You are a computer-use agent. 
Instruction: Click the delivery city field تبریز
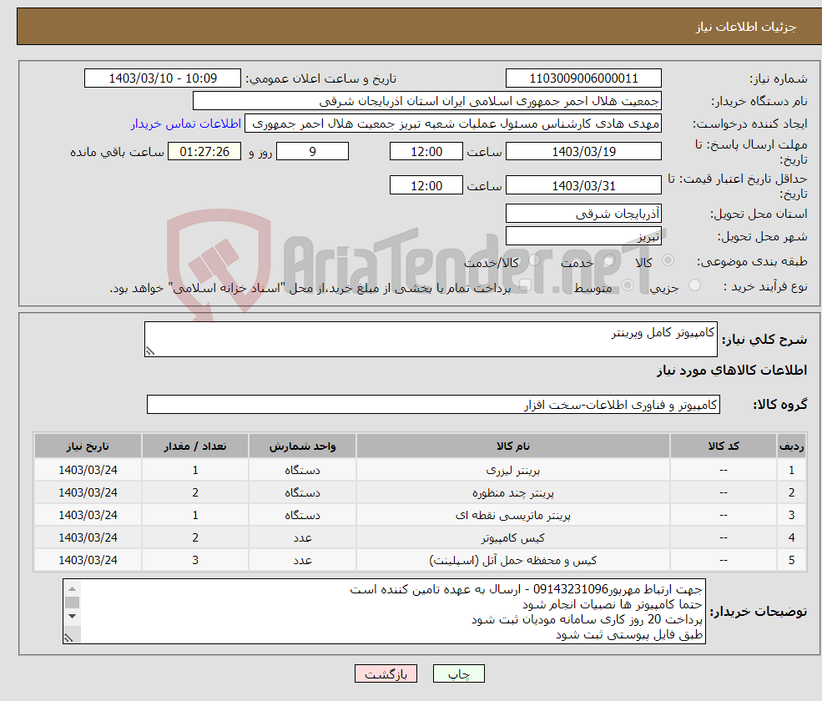[x=583, y=236]
